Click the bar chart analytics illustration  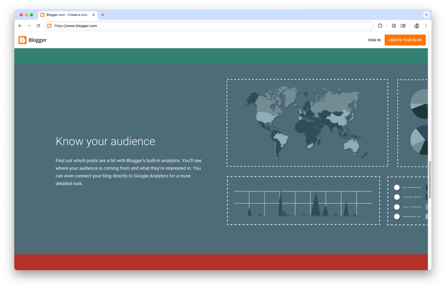303,200
